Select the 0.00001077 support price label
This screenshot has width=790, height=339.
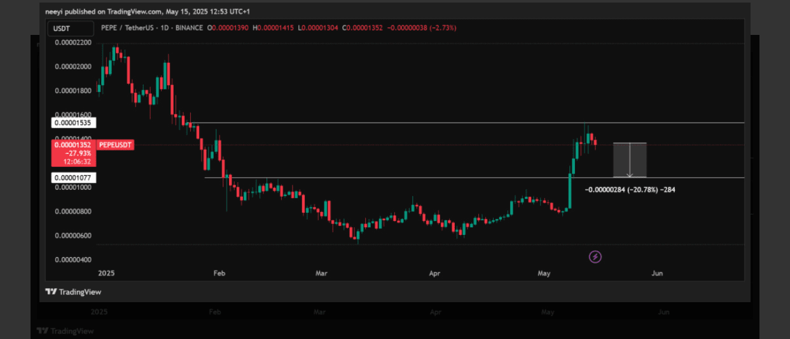[x=73, y=178]
